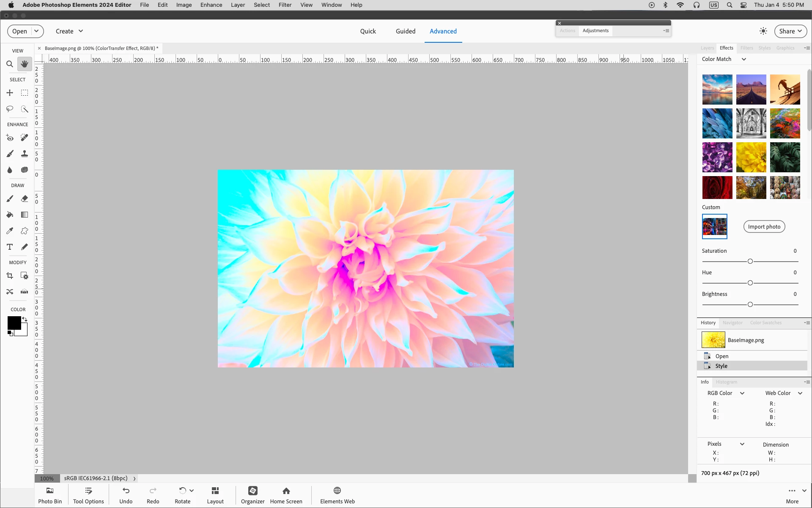
Task: Select the Clone Stamp tool
Action: [x=25, y=154]
